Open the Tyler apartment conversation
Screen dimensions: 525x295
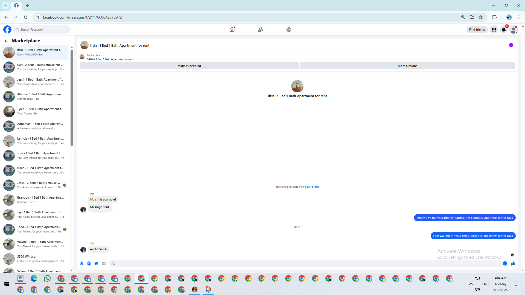tap(35, 111)
